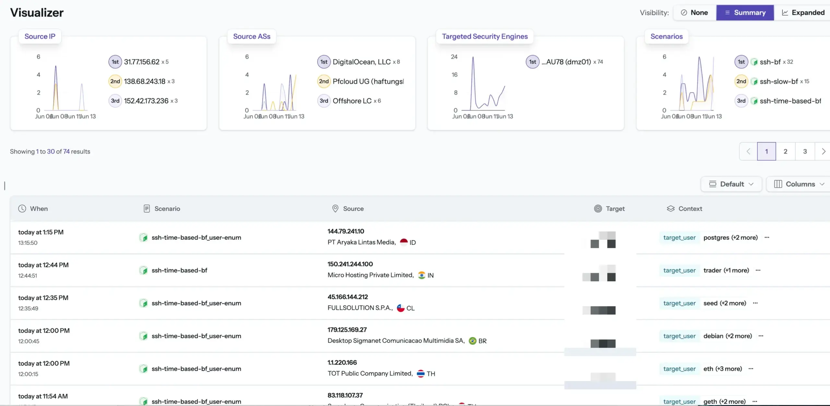Select the Source ASs card tab

(x=252, y=36)
